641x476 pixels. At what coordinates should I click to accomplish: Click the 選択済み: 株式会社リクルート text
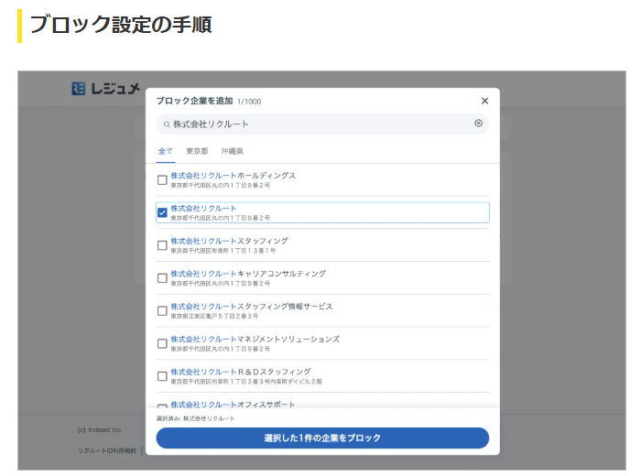(195, 418)
